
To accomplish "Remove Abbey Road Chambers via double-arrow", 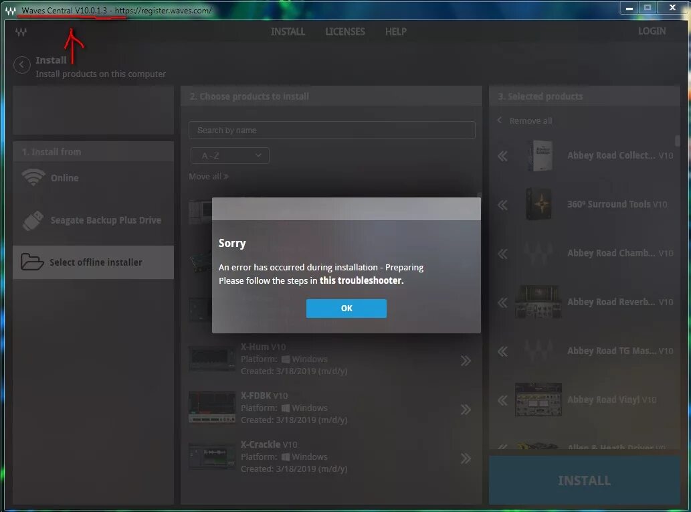I will [x=502, y=254].
